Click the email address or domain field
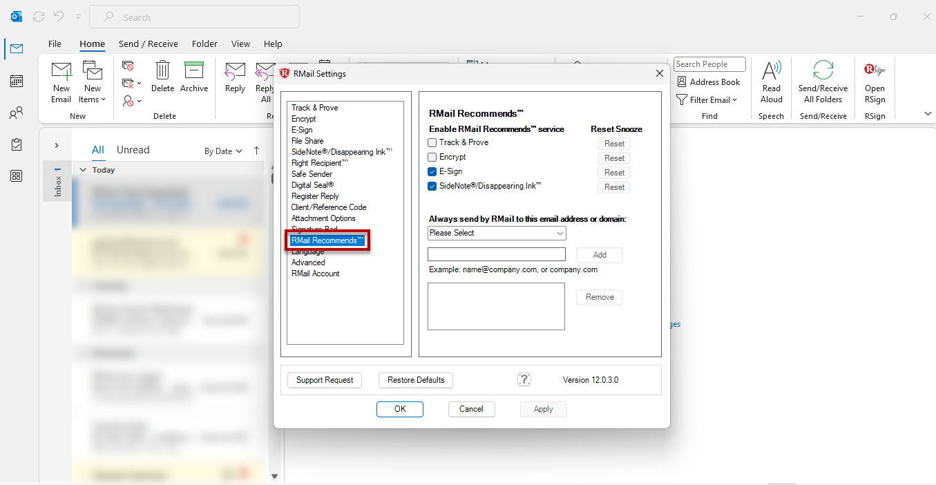 tap(497, 254)
